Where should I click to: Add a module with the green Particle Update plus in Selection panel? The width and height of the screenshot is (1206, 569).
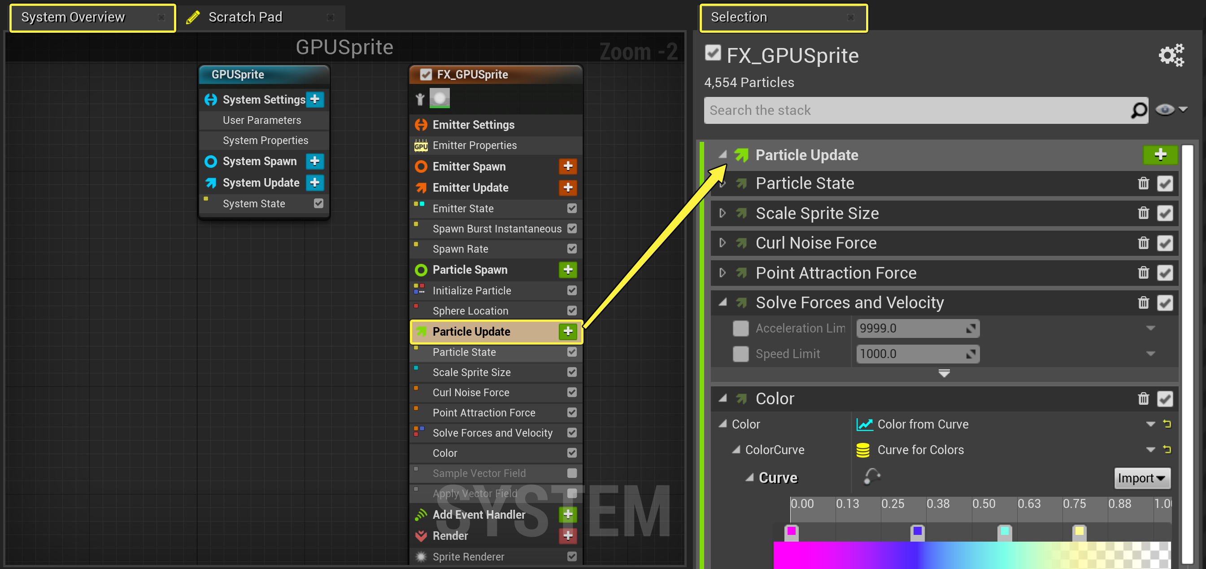tap(1160, 154)
